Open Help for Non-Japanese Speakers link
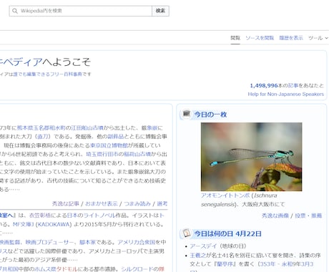 tap(286, 94)
